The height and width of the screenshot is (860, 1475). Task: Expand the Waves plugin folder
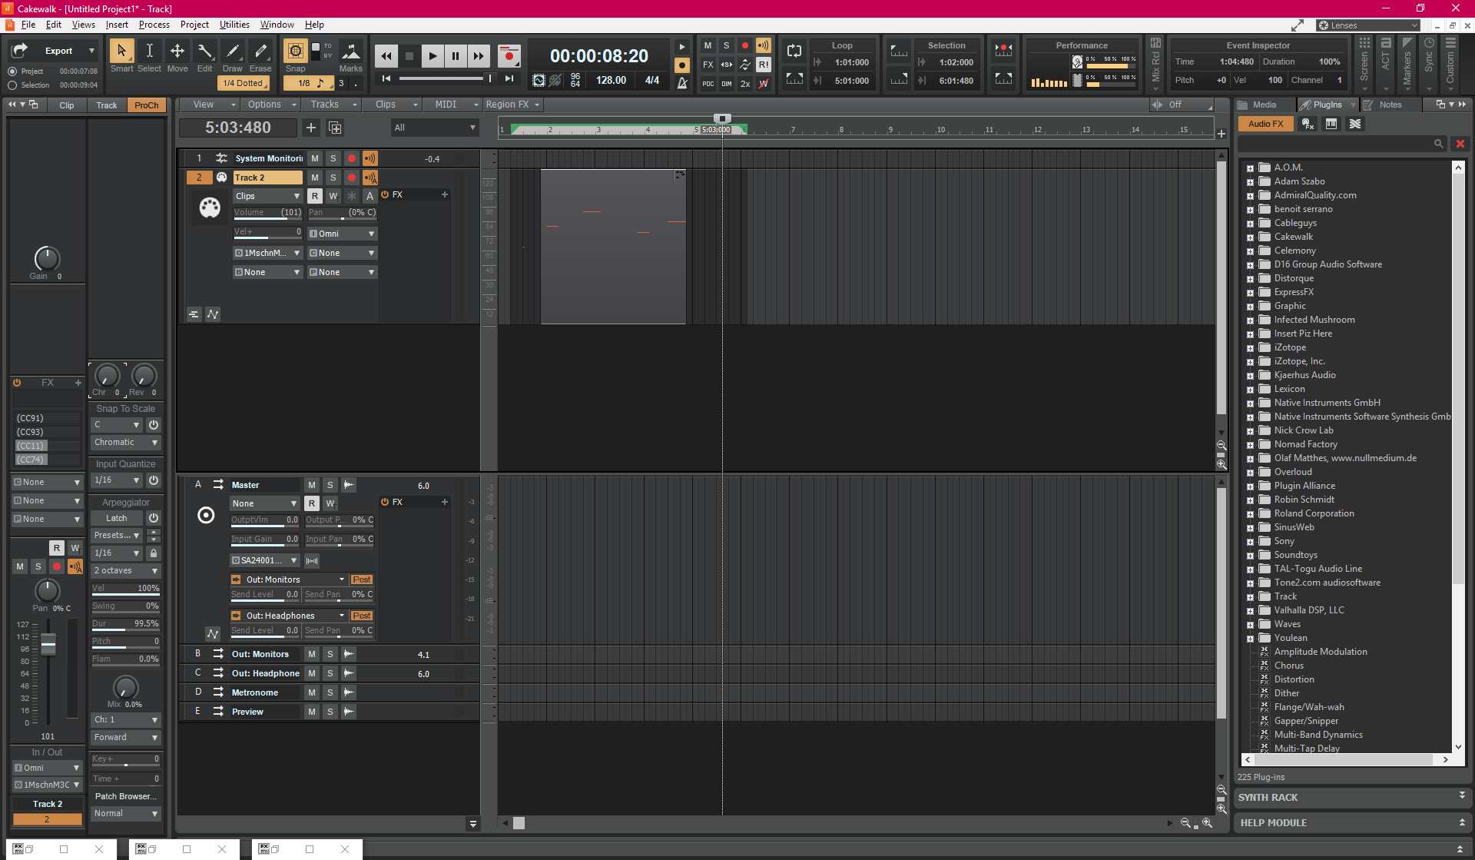point(1250,625)
